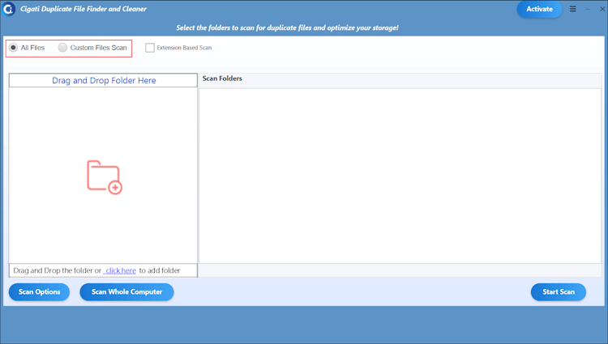Click the add folder icon in the drop area

(105, 177)
